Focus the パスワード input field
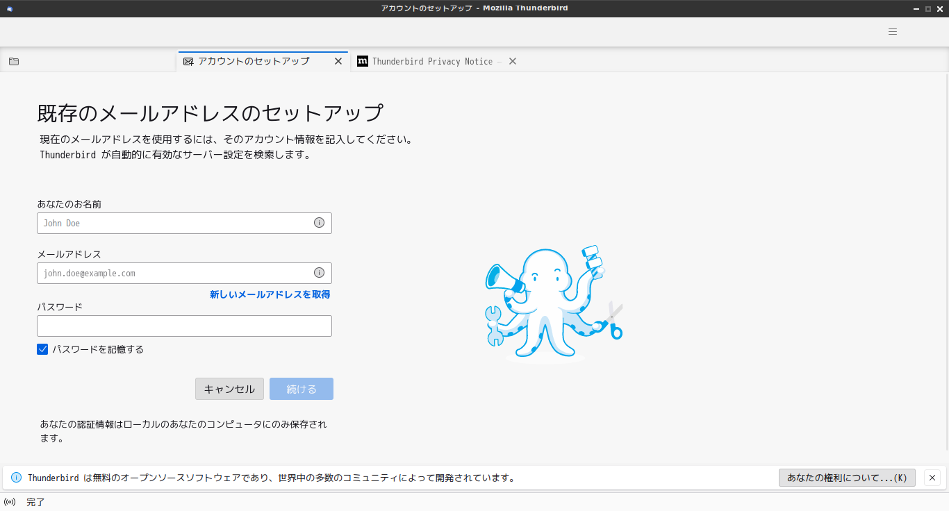Screen dimensions: 949x511 pos(184,326)
